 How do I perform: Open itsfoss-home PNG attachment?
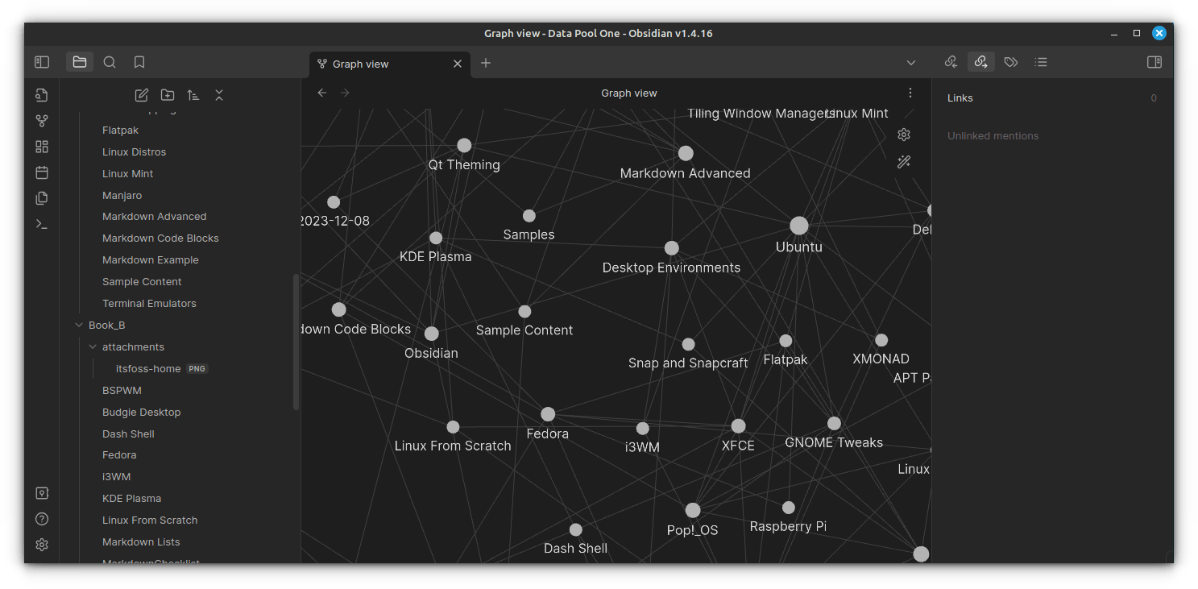[x=162, y=369]
